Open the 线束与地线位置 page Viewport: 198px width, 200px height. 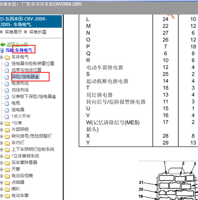[26, 70]
